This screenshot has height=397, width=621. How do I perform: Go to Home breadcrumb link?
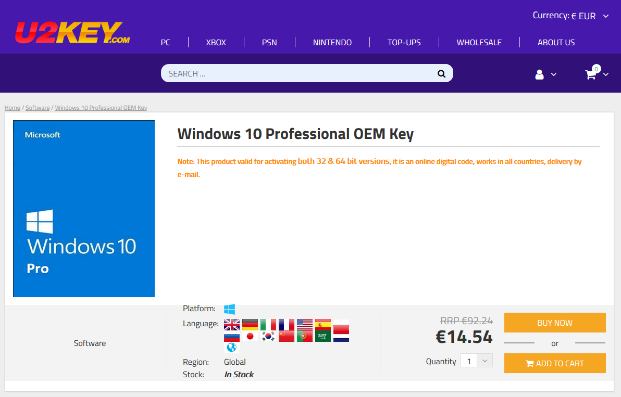(x=13, y=108)
